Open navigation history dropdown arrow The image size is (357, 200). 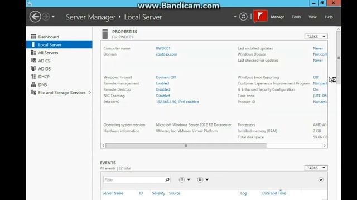pyautogui.click(x=53, y=17)
